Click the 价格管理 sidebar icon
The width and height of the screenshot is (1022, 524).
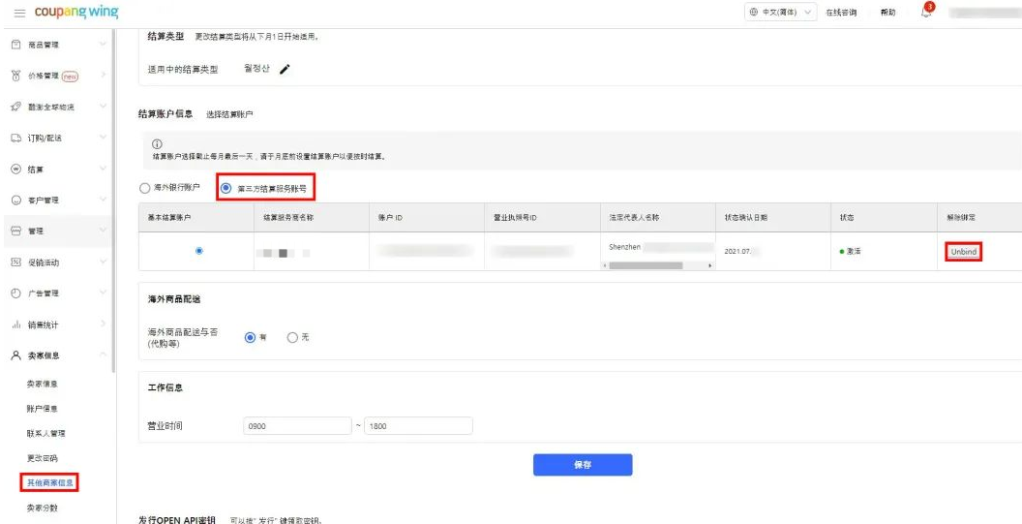15,76
